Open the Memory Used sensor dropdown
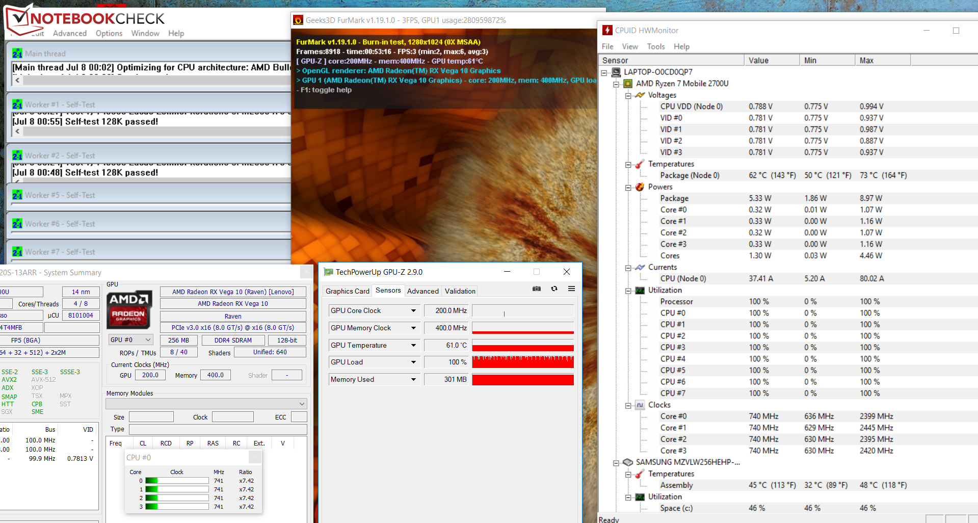Screen dimensions: 978x523 413,380
